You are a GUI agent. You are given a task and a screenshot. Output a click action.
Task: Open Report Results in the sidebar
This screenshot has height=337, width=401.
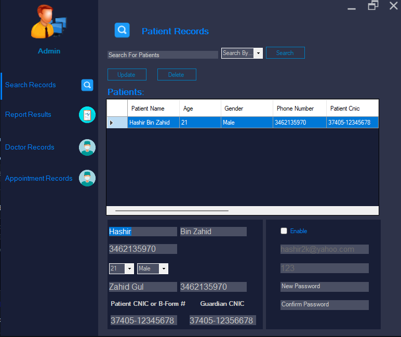(28, 115)
